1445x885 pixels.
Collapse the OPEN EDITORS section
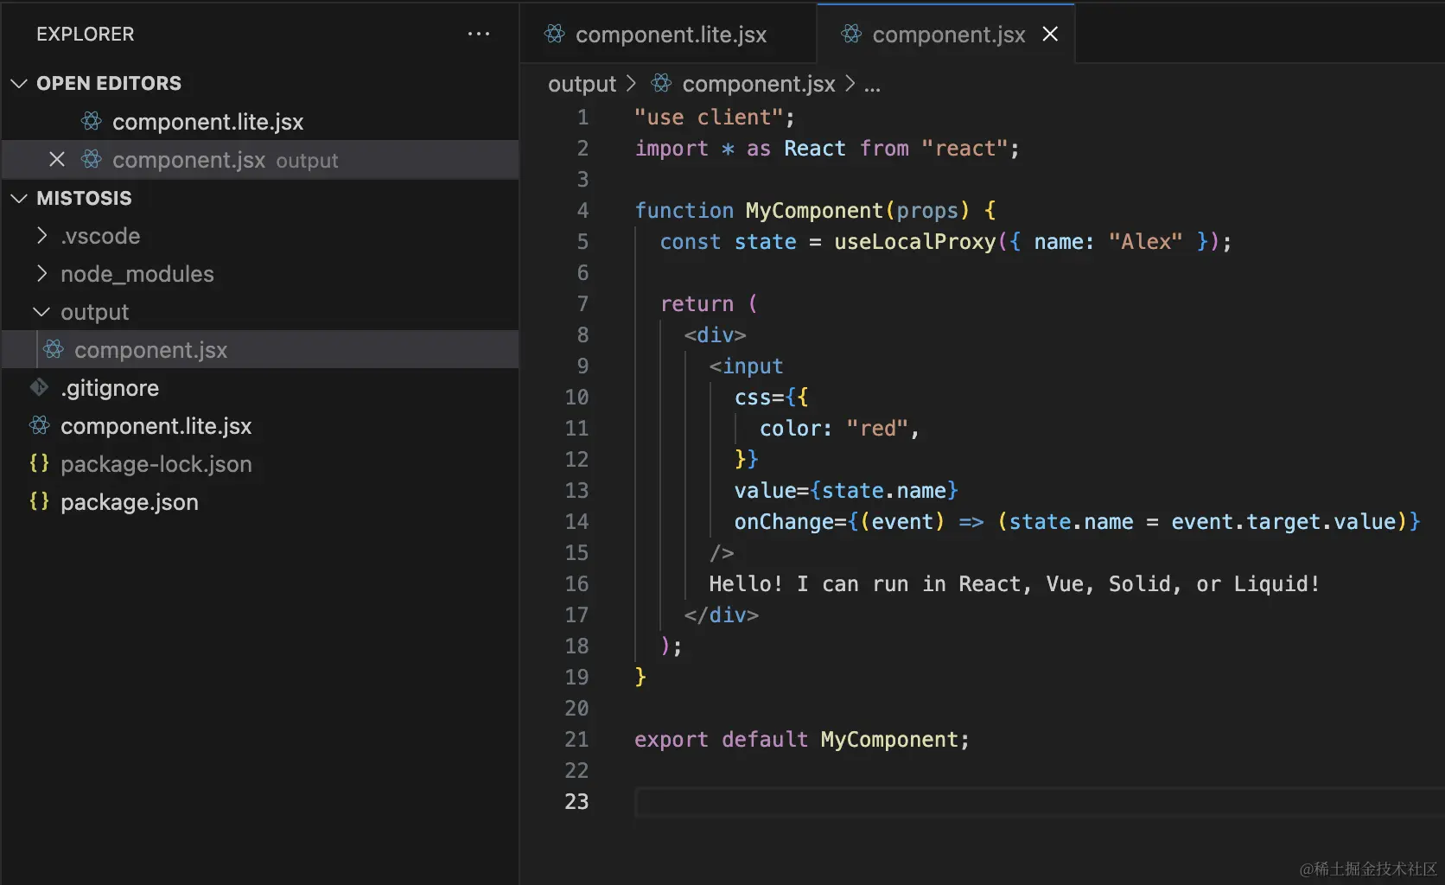tap(19, 83)
